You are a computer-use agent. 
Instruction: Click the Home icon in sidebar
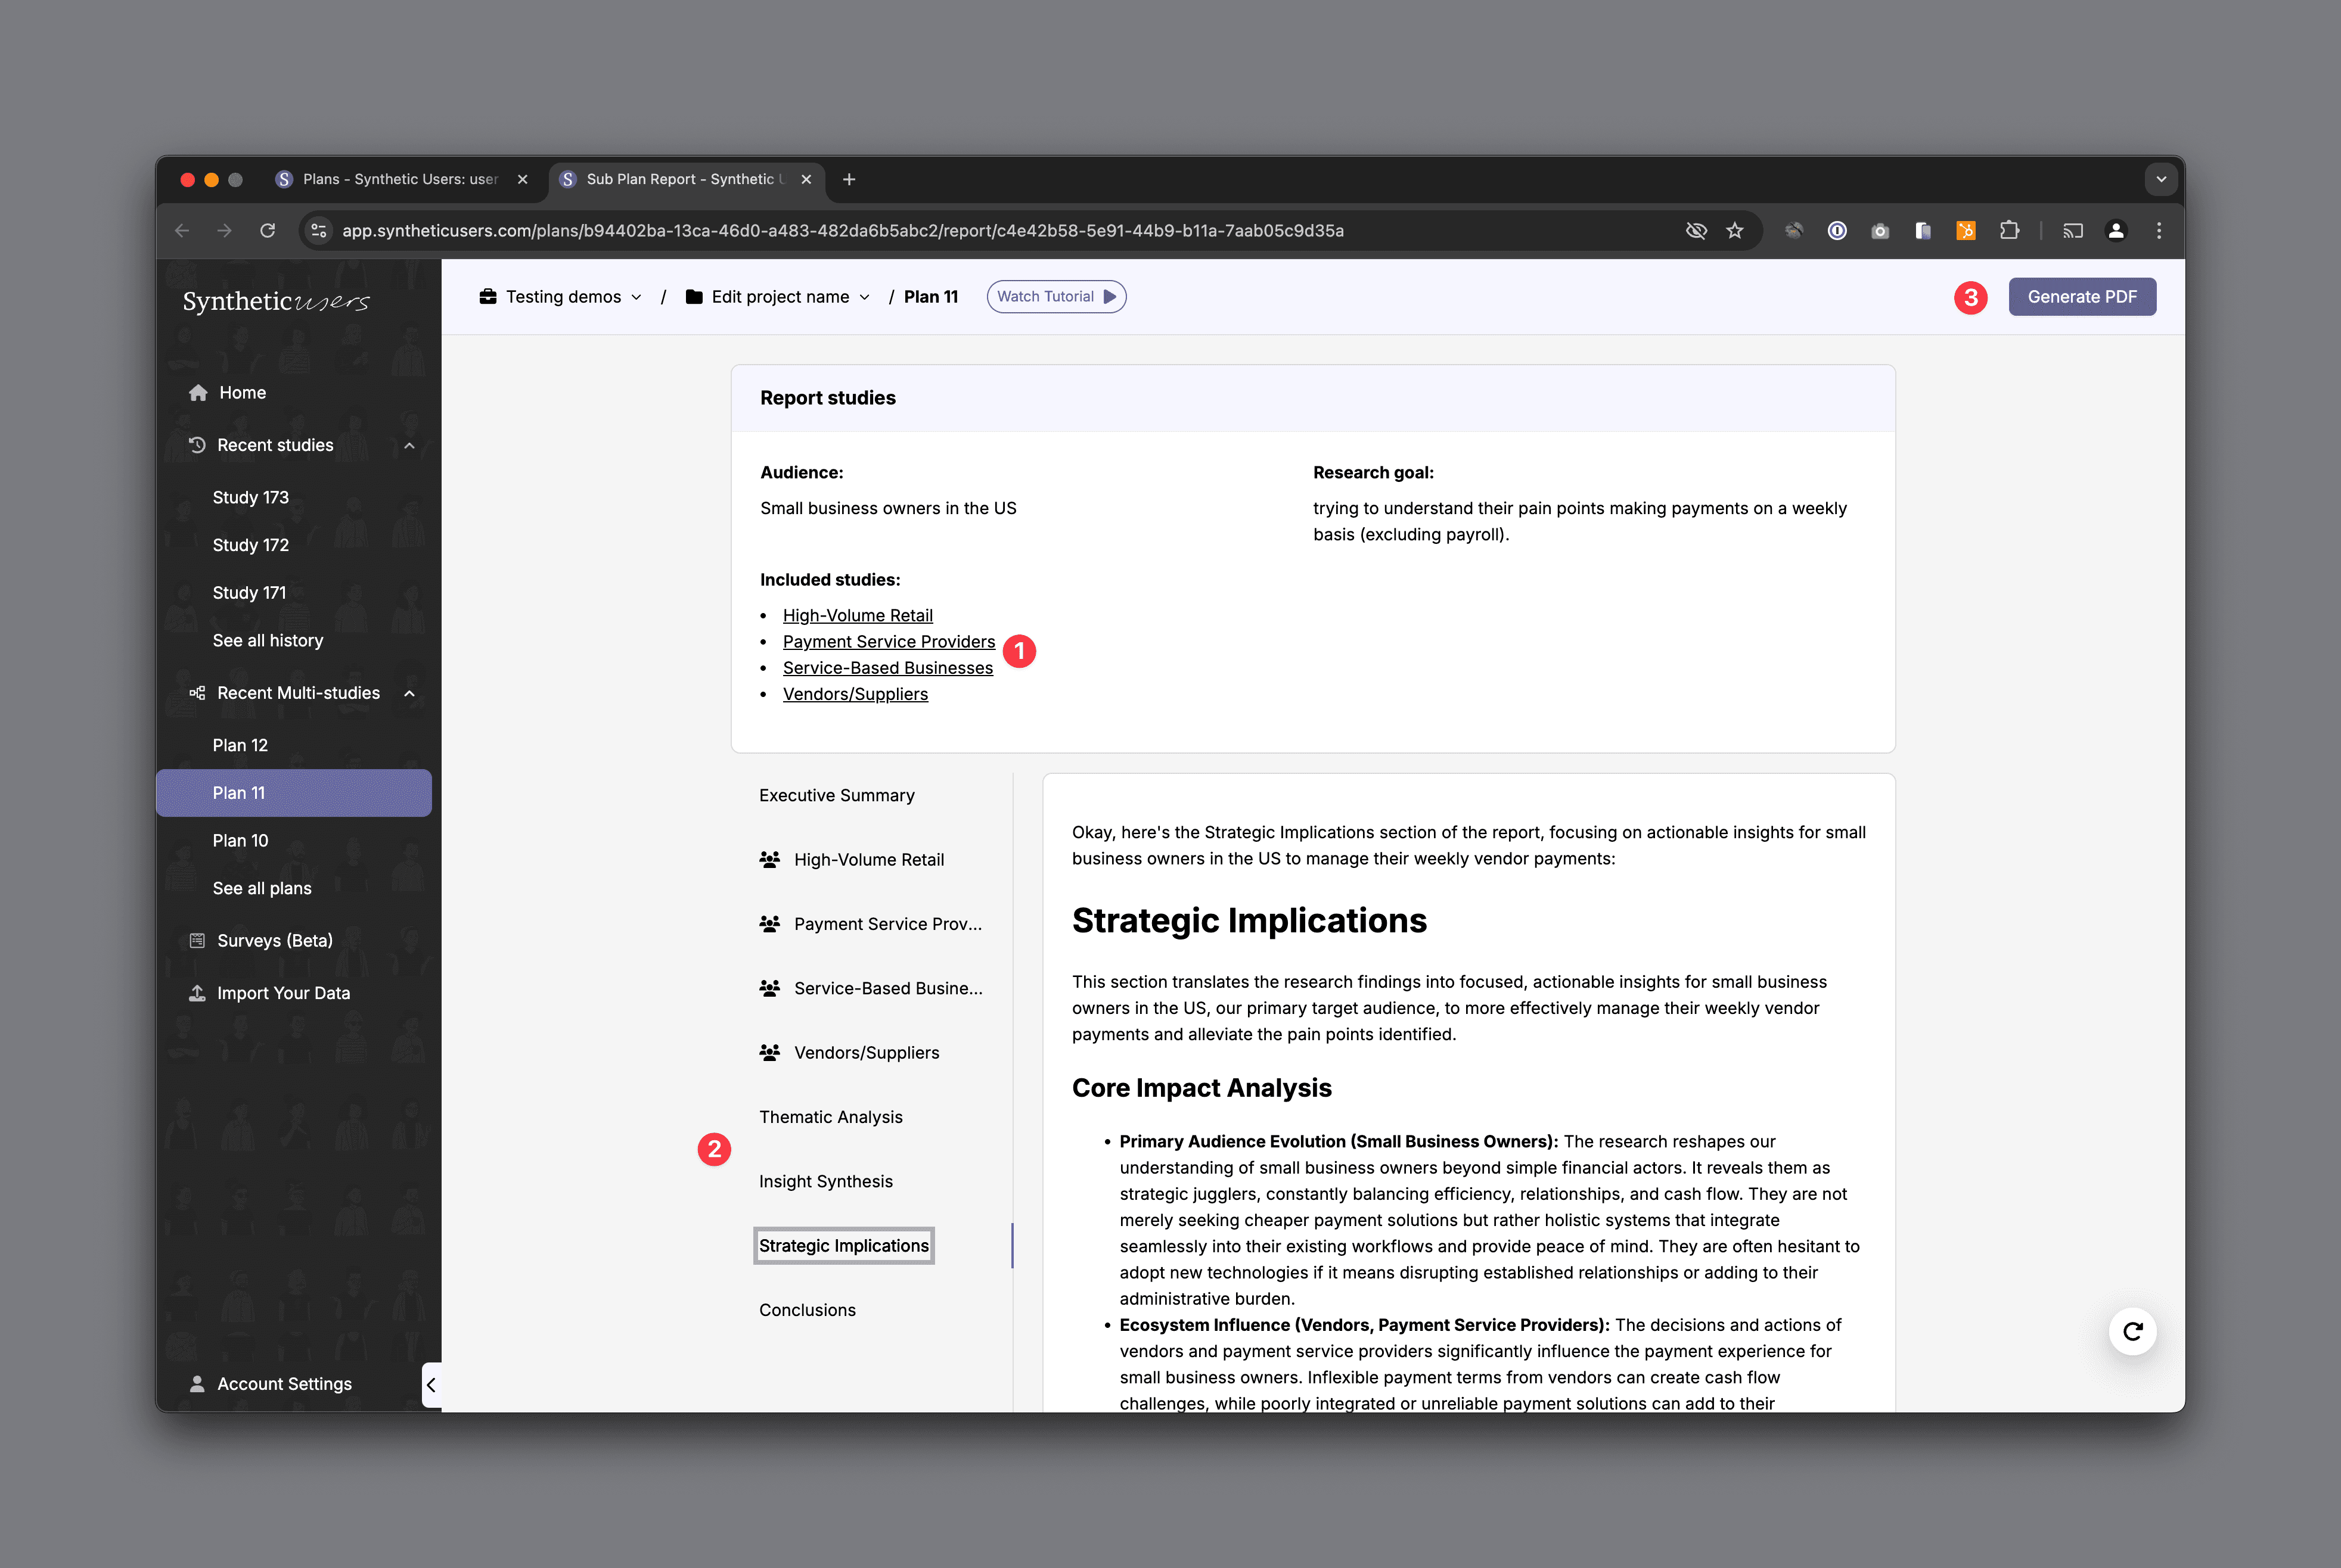click(x=198, y=393)
